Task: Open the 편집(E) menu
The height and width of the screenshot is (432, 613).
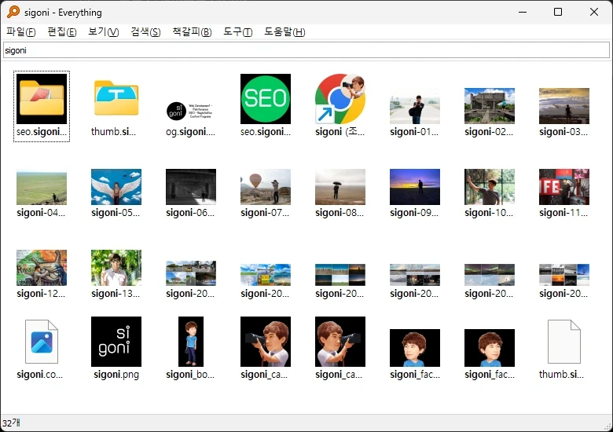Action: [x=62, y=32]
